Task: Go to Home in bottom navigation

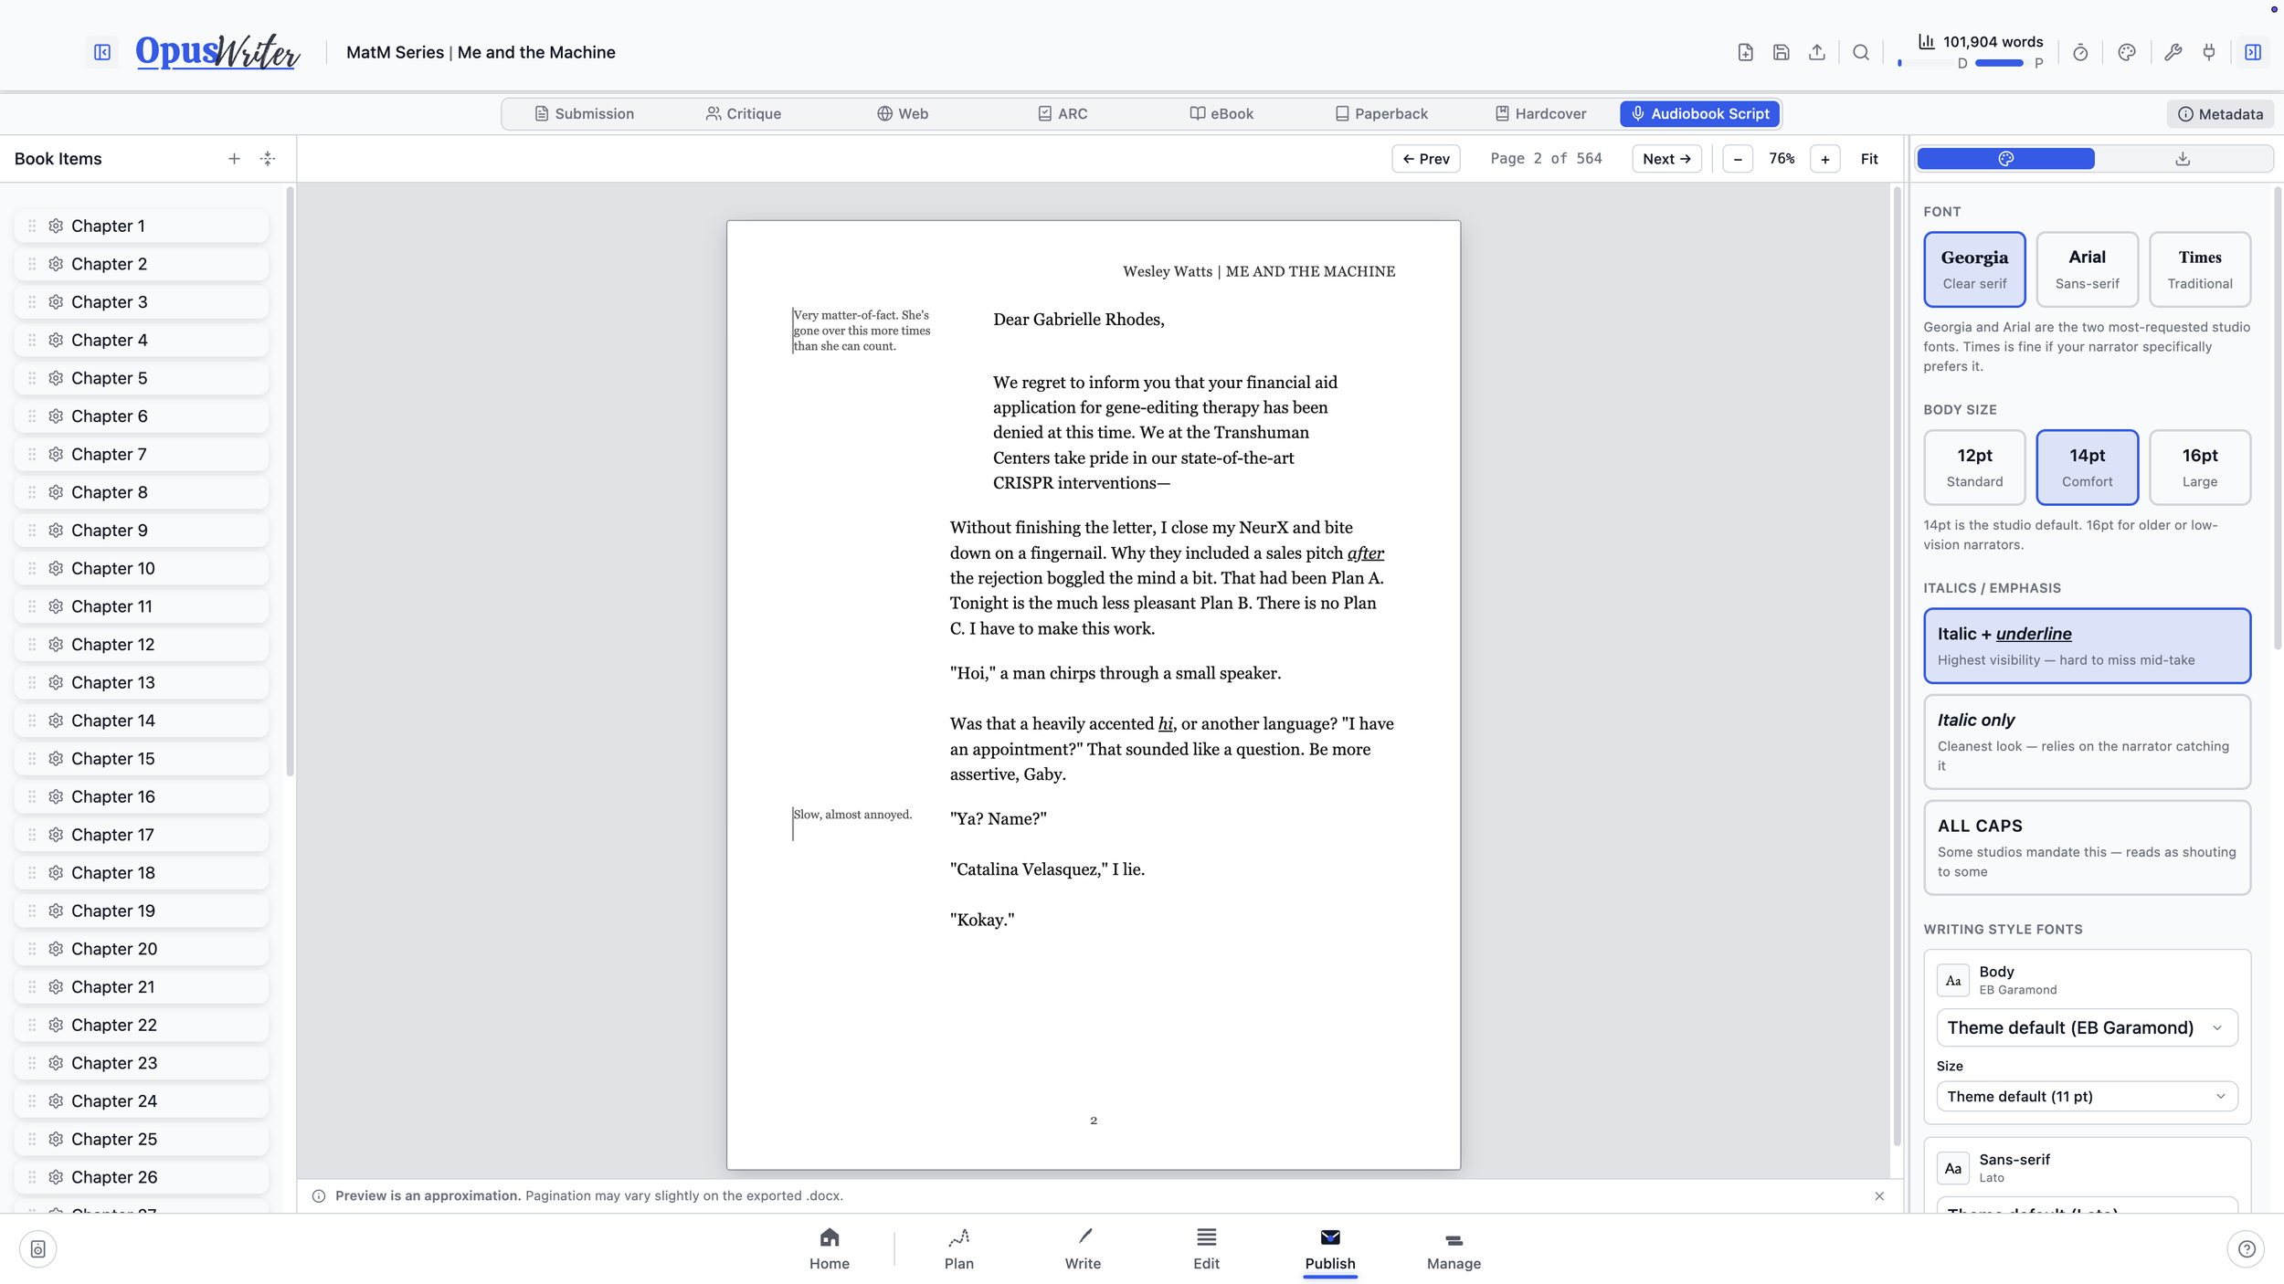Action: click(829, 1248)
